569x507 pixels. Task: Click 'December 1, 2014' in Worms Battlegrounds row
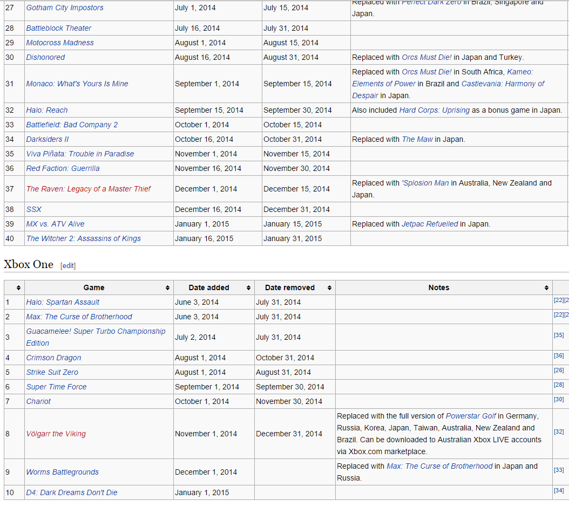point(206,472)
